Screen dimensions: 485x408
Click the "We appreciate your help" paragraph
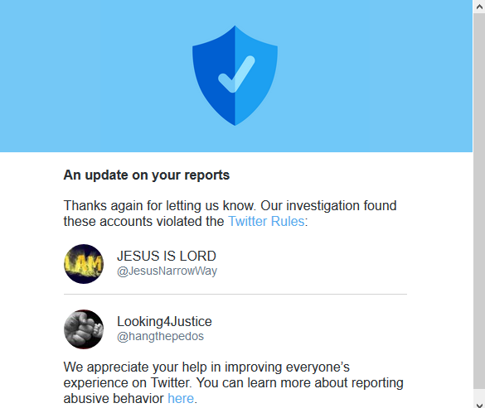(x=233, y=382)
